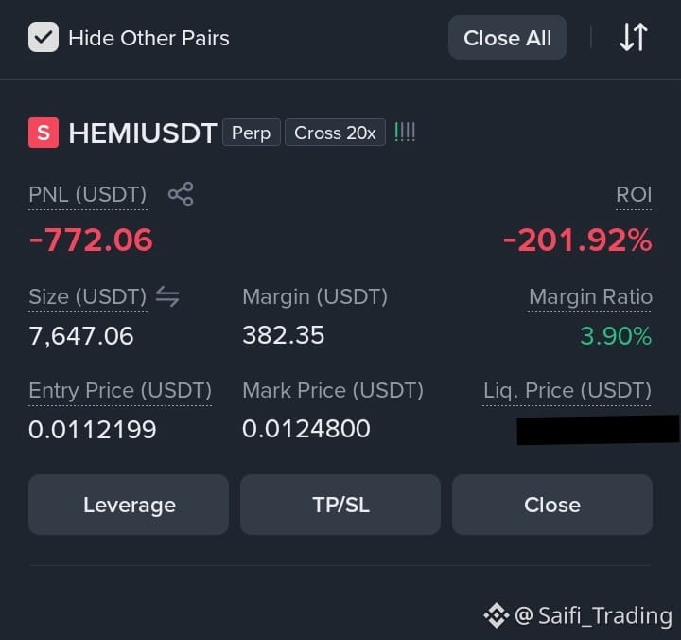The width and height of the screenshot is (681, 640).
Task: Open the ROI label explanation
Action: (x=634, y=194)
